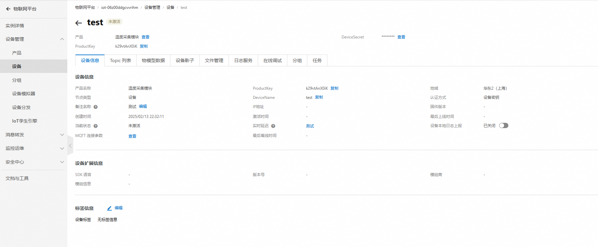Collapse the 设备管理 menu section
598x247 pixels.
62,39
